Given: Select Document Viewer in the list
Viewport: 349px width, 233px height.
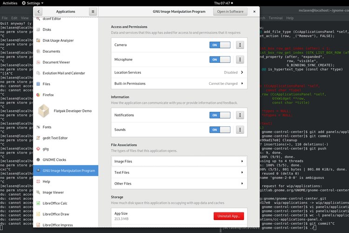Looking at the screenshot, I should (x=66, y=62).
